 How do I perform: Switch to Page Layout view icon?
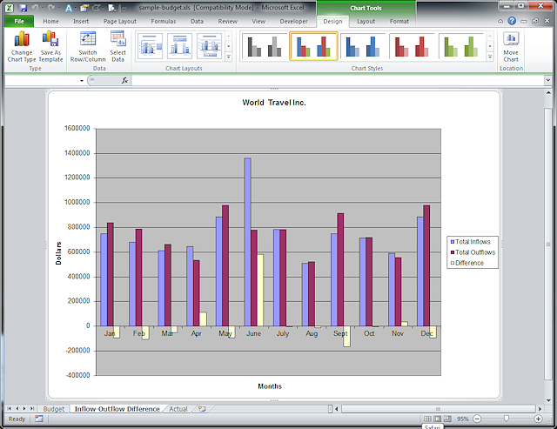pos(438,419)
